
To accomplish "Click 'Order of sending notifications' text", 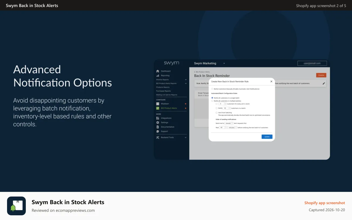I will 226,119.
